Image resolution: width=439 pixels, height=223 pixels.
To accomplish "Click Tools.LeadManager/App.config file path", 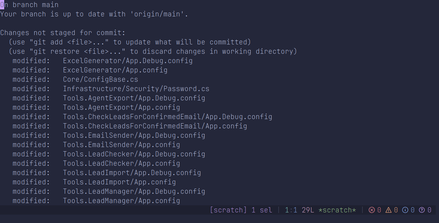I will 122,201.
